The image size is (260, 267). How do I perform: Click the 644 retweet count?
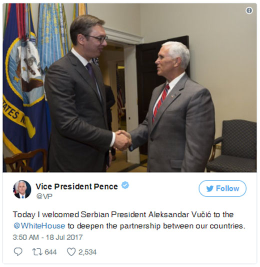click(50, 252)
